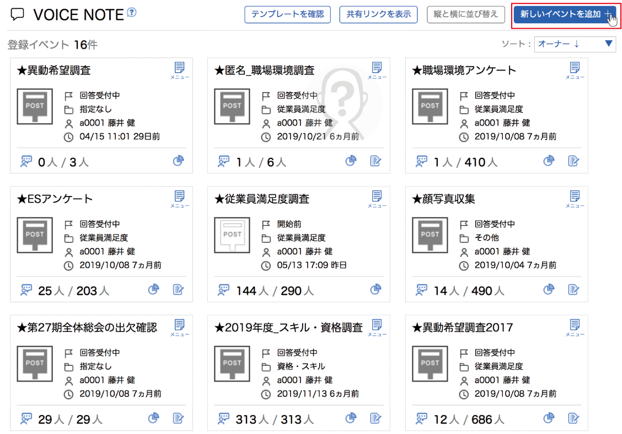Open the ★従業員満足度調査 event title
This screenshot has width=622, height=434.
[262, 199]
